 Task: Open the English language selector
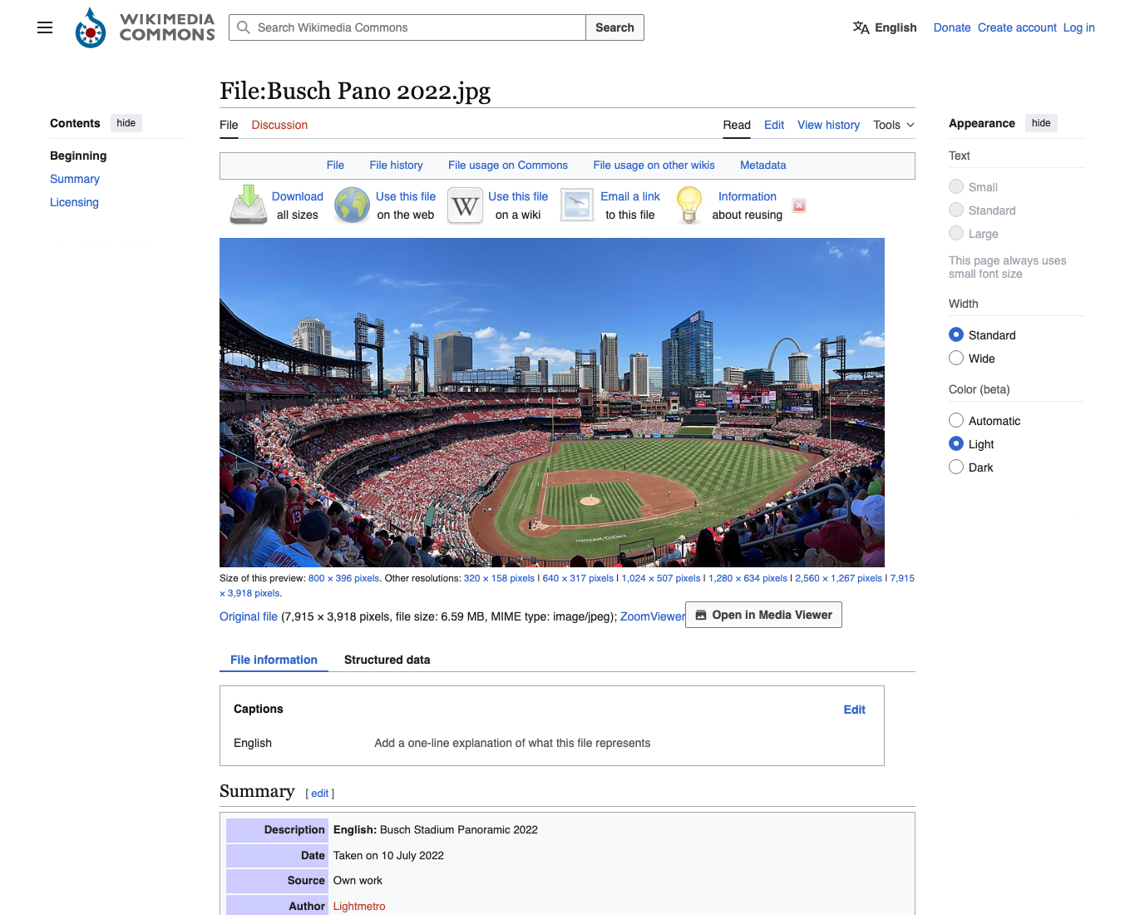point(885,27)
